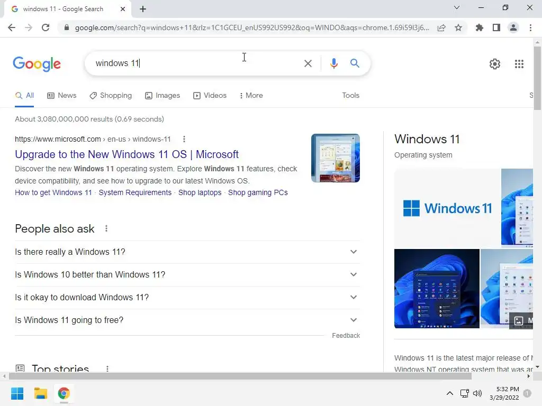The width and height of the screenshot is (542, 406).
Task: Click the vertical page scrollbar thumb
Action: 537,78
